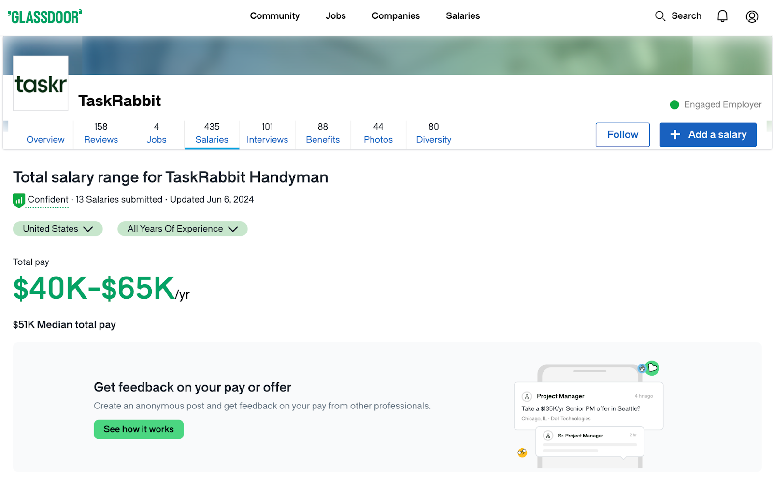This screenshot has height=481, width=773.
Task: Click the Total salary range for TaskRabbit Handyman heading
Action: coord(171,177)
